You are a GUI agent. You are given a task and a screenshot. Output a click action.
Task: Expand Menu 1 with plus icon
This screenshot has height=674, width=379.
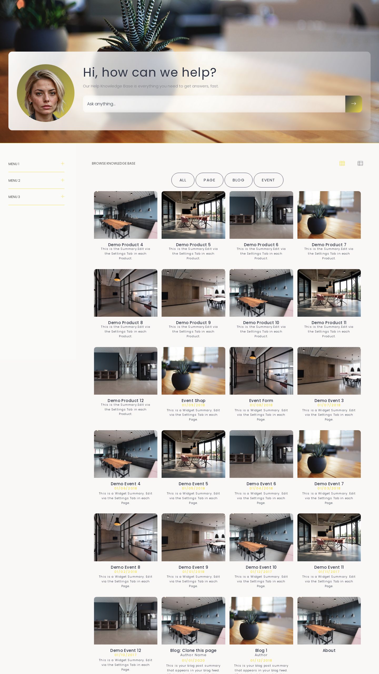[x=63, y=164]
